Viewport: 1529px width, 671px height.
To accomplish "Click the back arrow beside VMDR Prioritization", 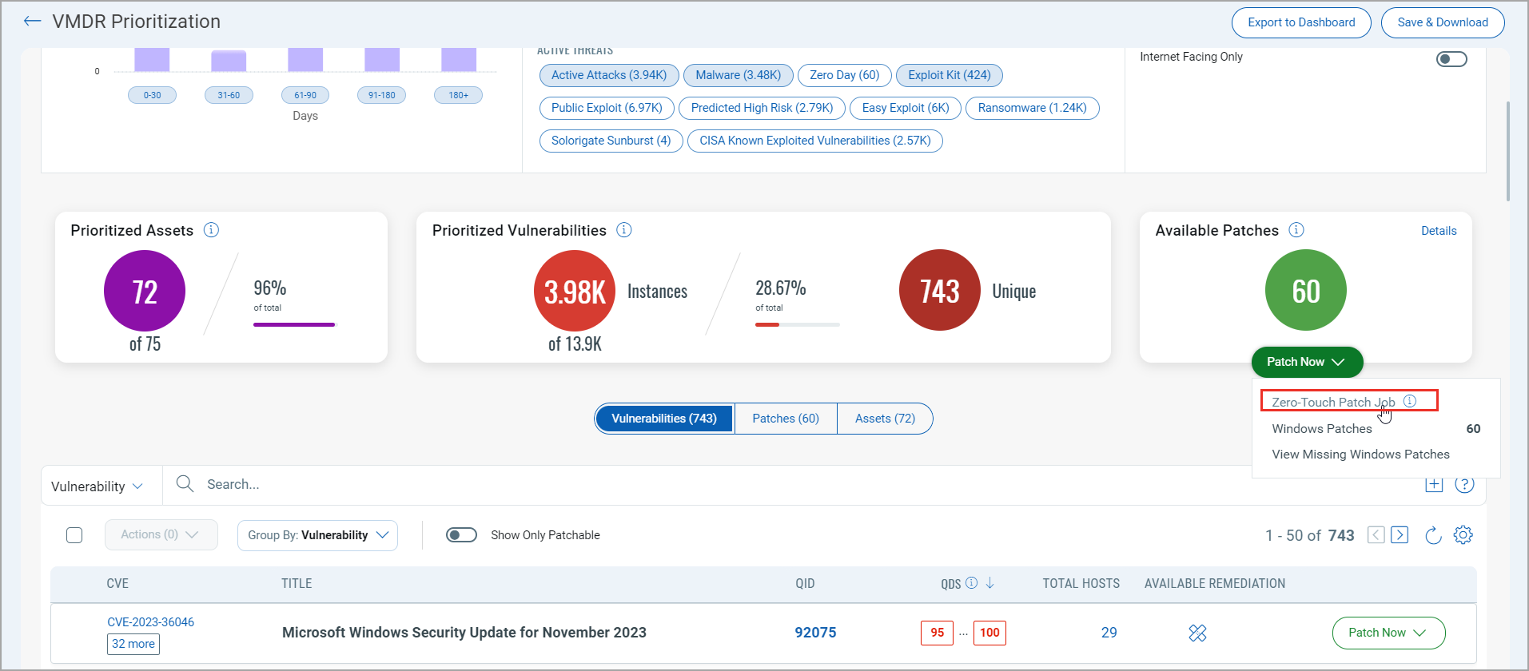I will [x=32, y=22].
